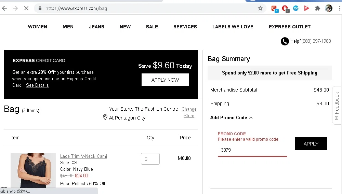Click the Merchandise Subtotal $48.00 value
The width and height of the screenshot is (342, 194).
pos(321,90)
